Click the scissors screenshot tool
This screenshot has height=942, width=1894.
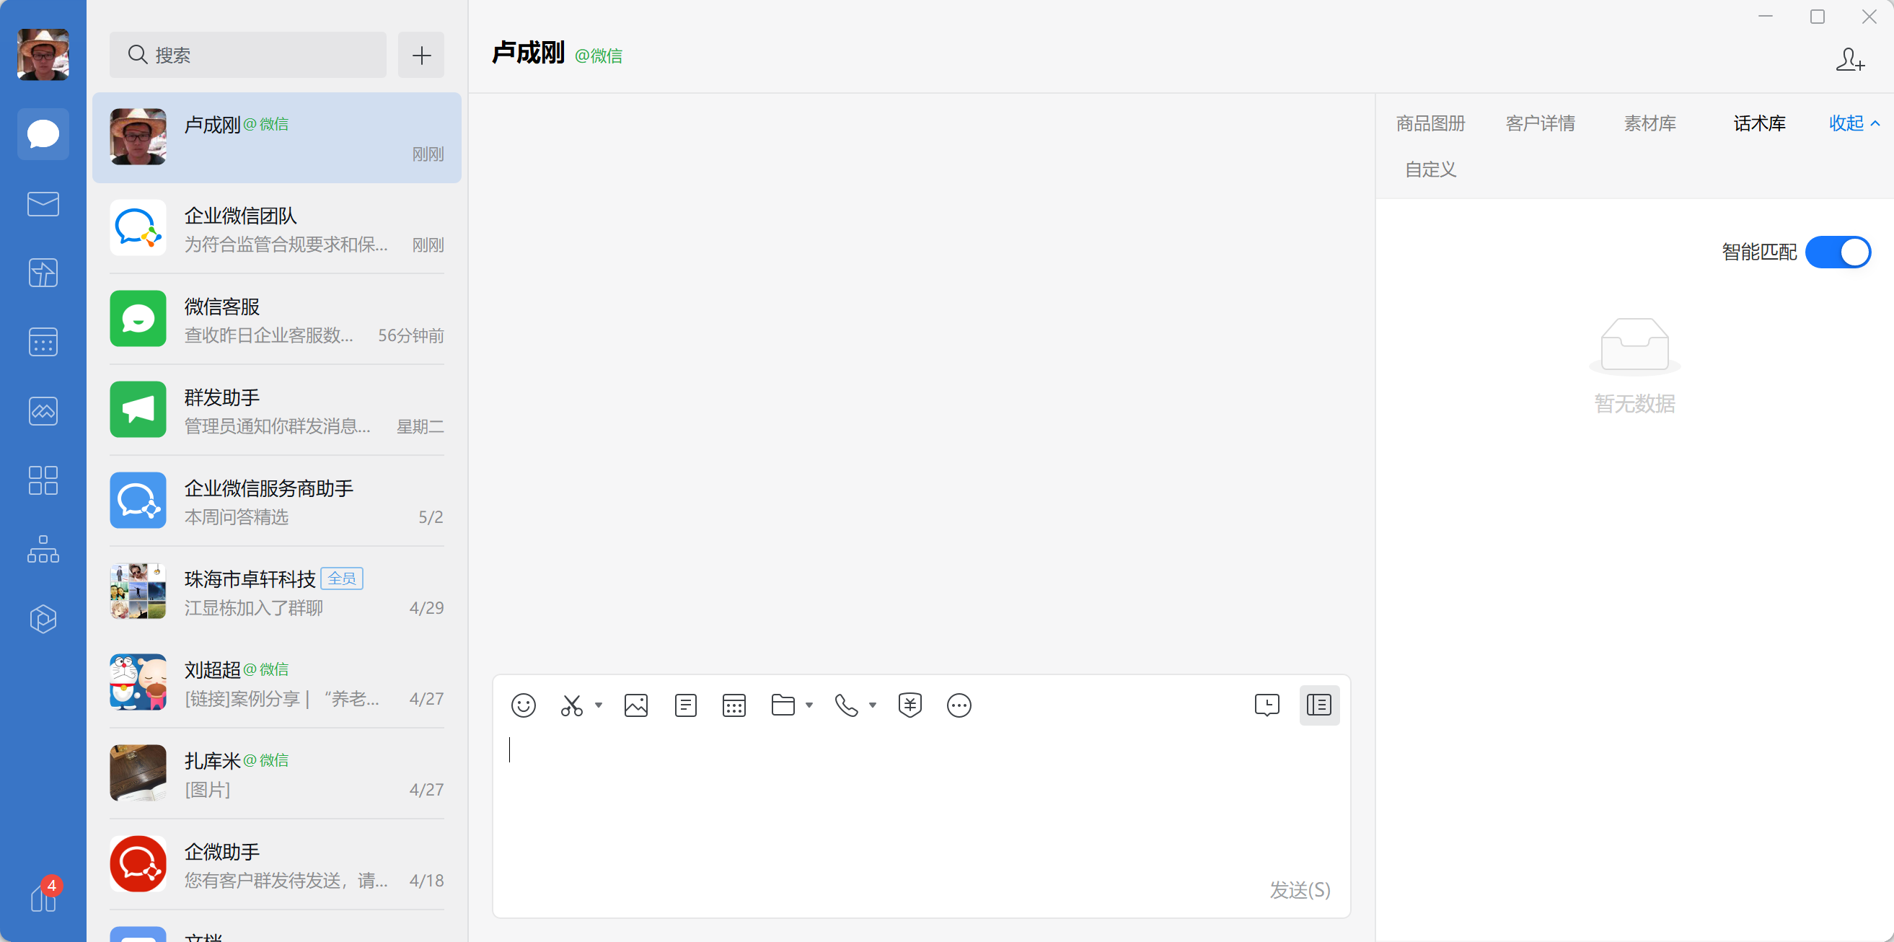pyautogui.click(x=571, y=705)
